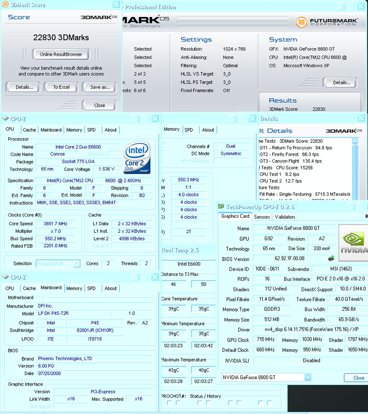
Task: Open the Mainboard tab in the upper CPU-Z window
Action: 51,130
